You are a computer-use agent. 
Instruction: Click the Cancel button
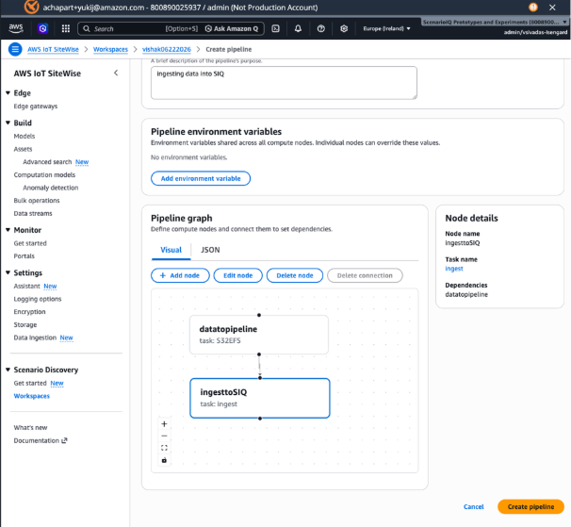point(473,506)
